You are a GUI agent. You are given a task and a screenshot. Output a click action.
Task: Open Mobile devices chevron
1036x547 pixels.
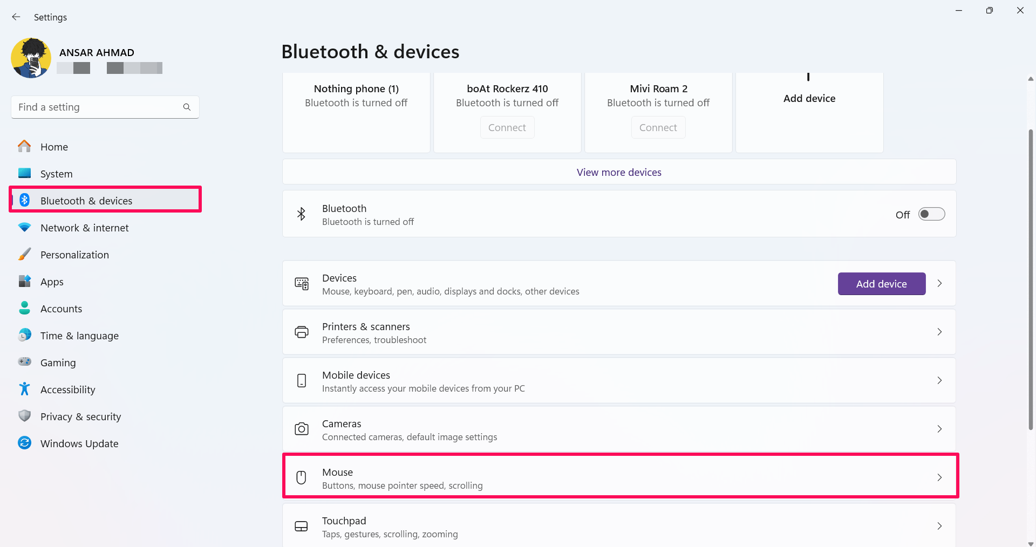939,380
